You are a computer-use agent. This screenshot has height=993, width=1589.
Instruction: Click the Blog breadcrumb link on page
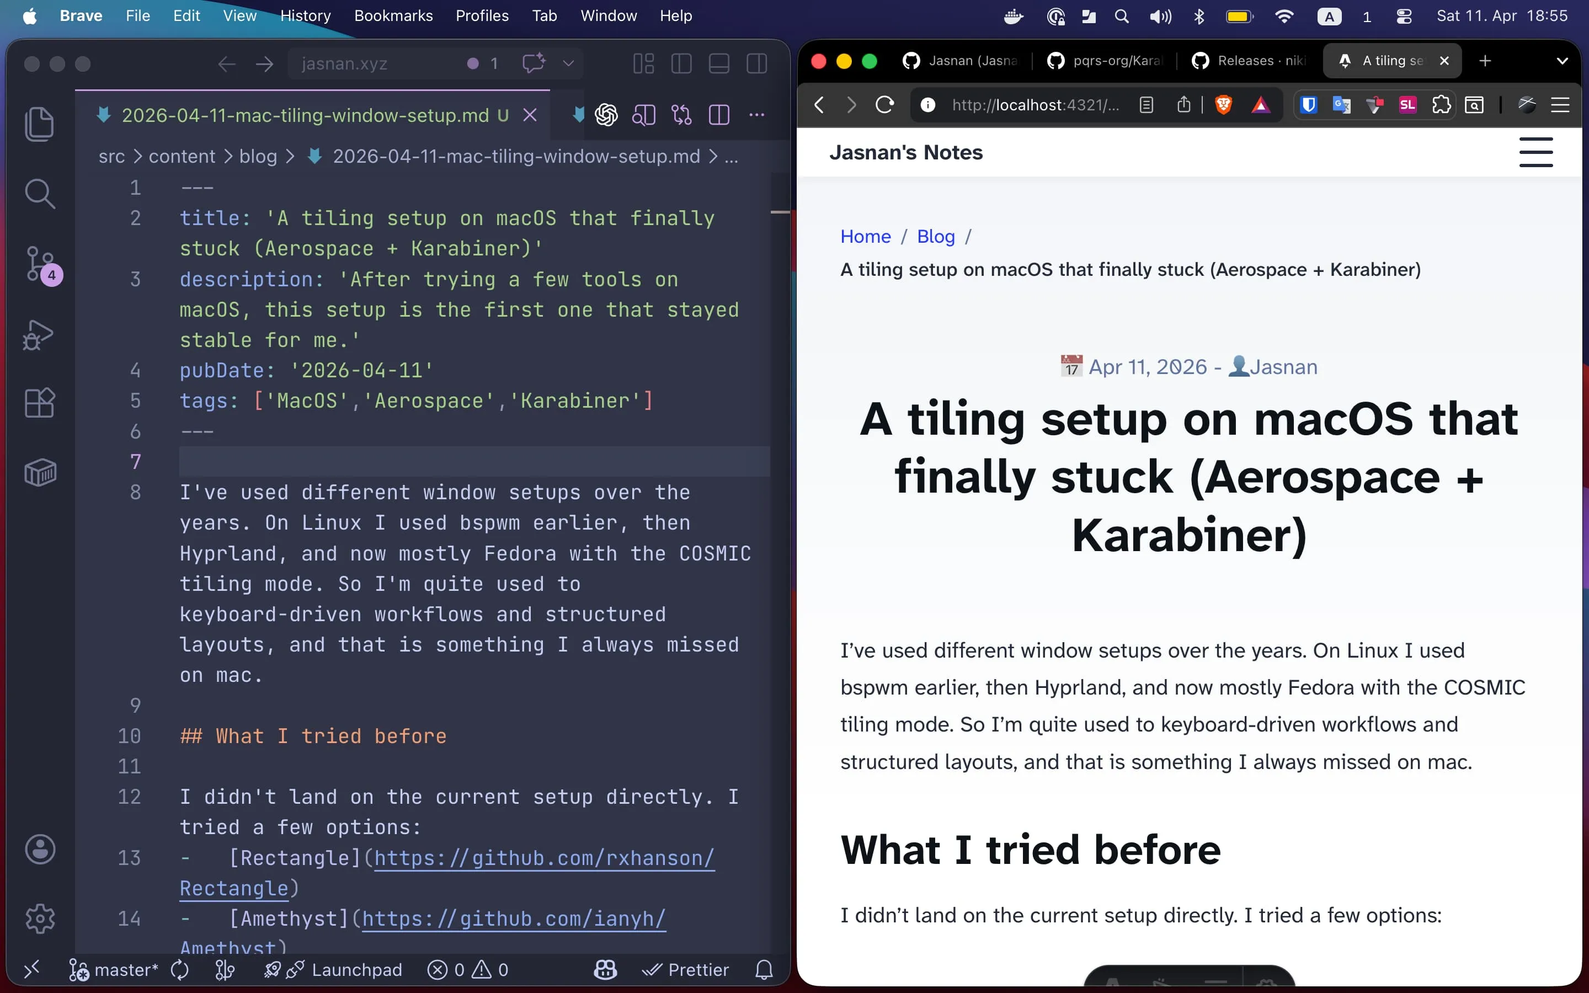coord(936,237)
